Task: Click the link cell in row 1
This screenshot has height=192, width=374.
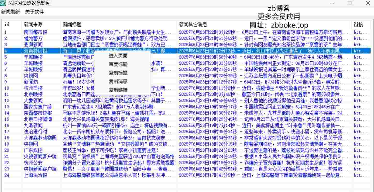Action: tap(360, 32)
